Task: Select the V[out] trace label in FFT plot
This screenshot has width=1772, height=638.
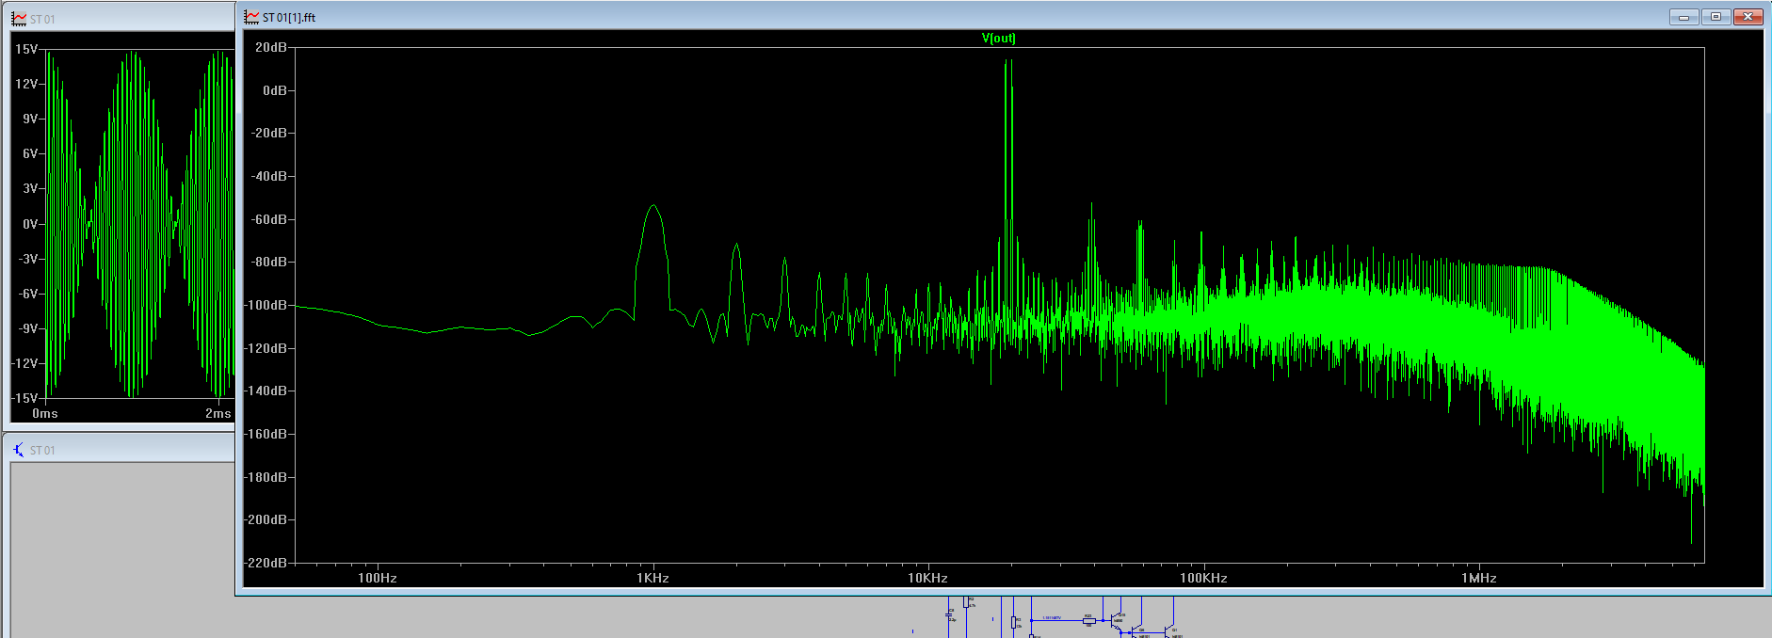Action: 999,39
